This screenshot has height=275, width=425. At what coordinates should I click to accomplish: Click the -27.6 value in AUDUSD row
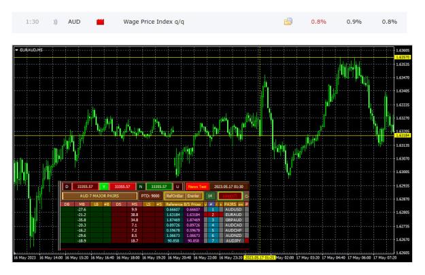tap(82, 210)
